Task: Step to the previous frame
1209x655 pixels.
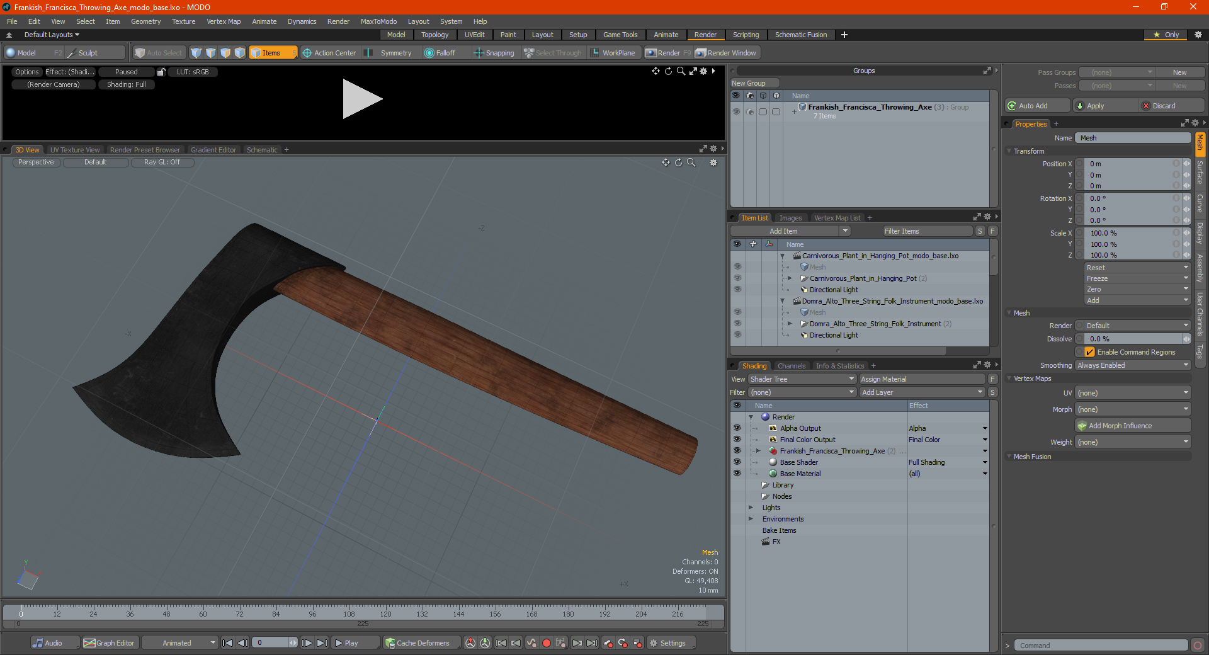Action: pos(242,643)
